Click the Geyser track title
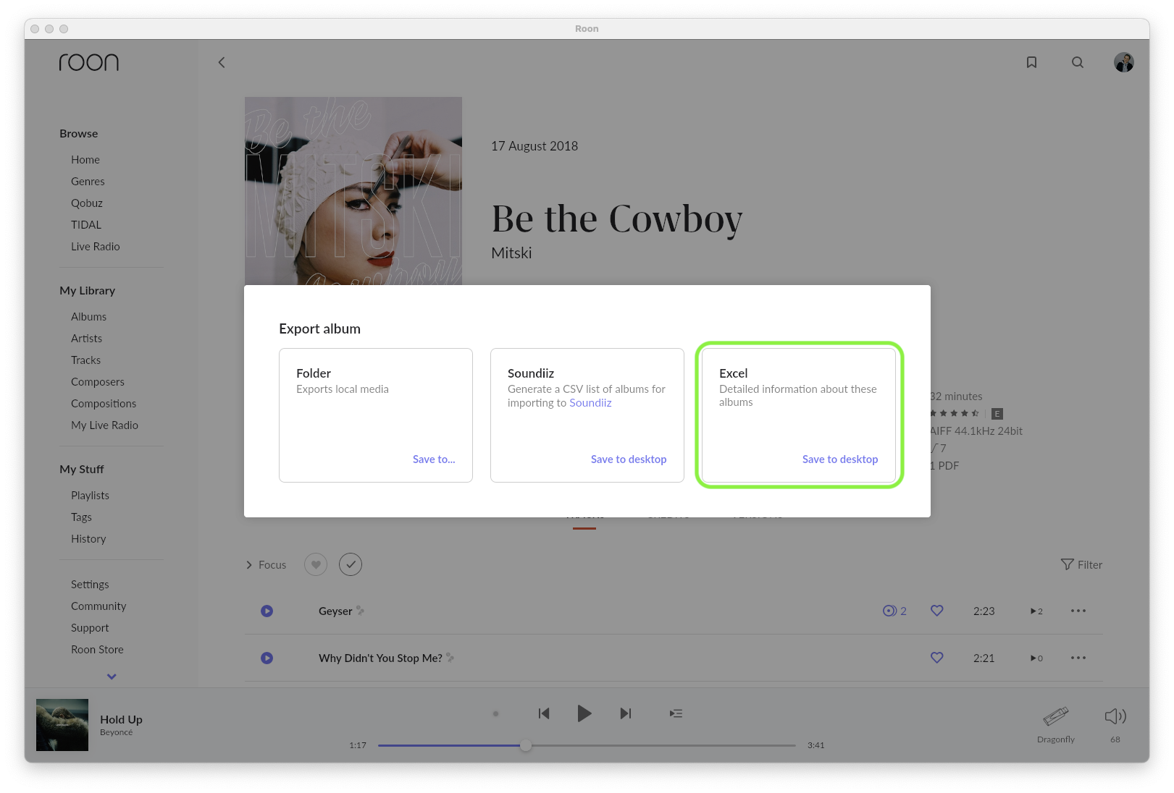 pyautogui.click(x=335, y=611)
